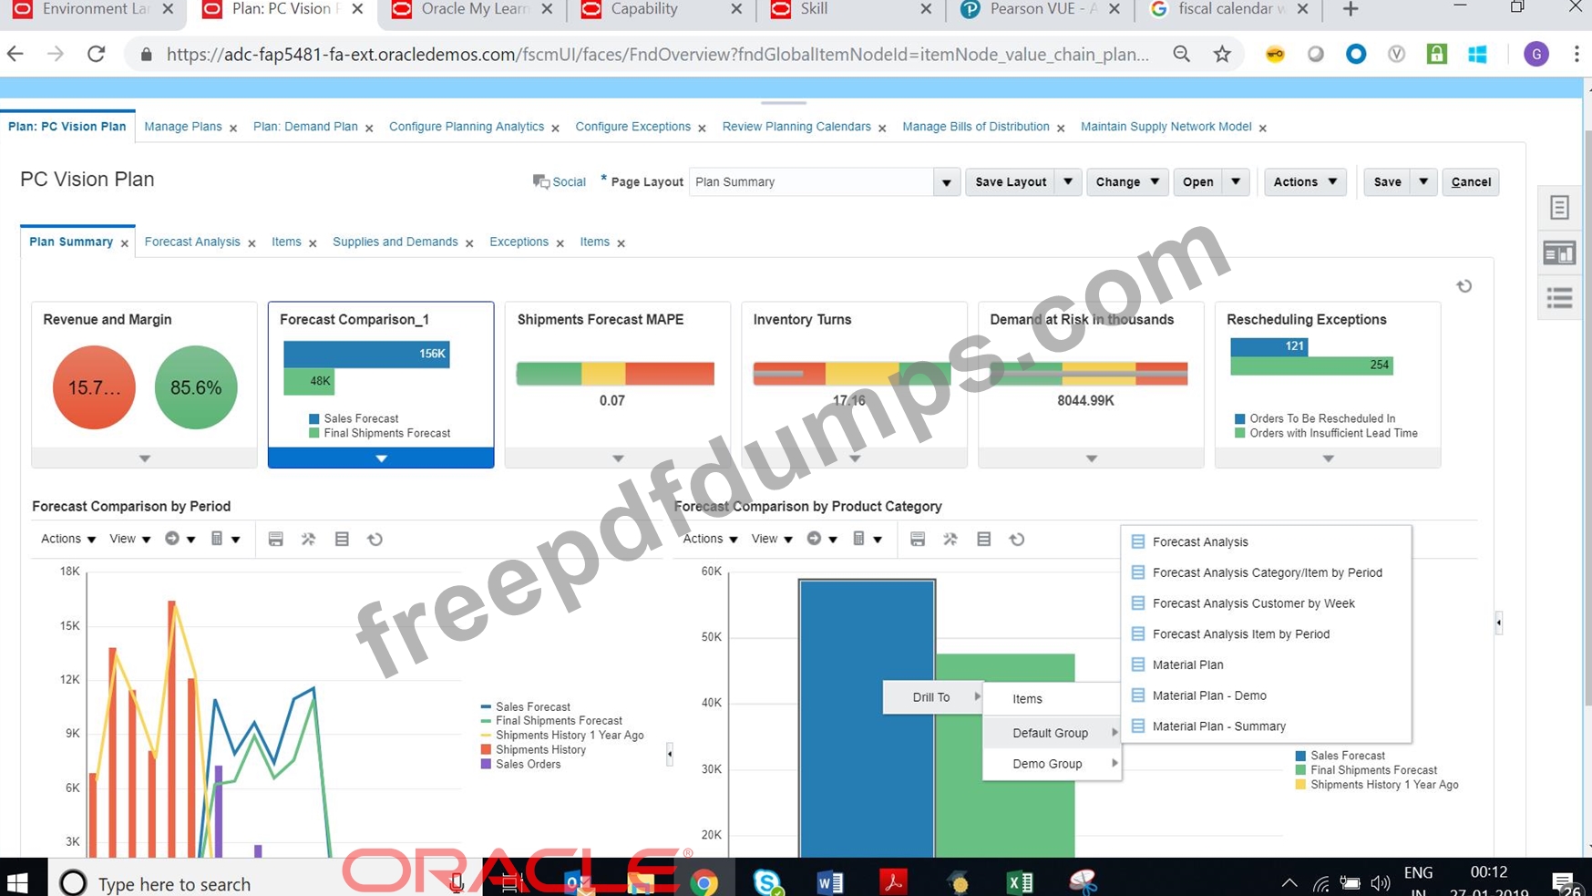The image size is (1592, 896).
Task: Open the plan Actions dropdown
Action: (1305, 181)
